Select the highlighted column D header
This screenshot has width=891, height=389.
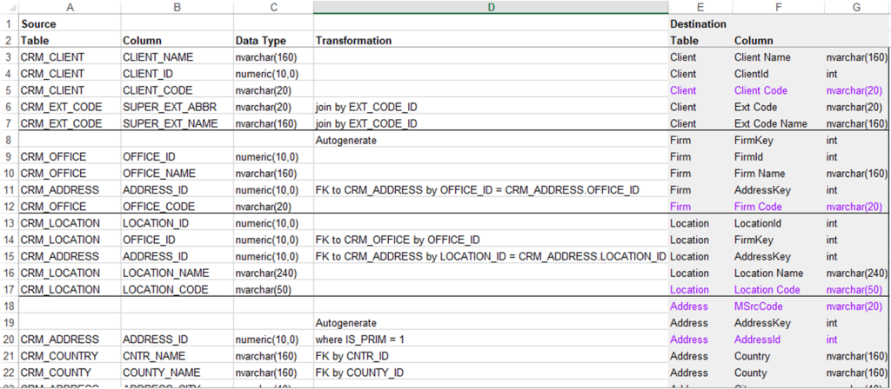point(491,7)
